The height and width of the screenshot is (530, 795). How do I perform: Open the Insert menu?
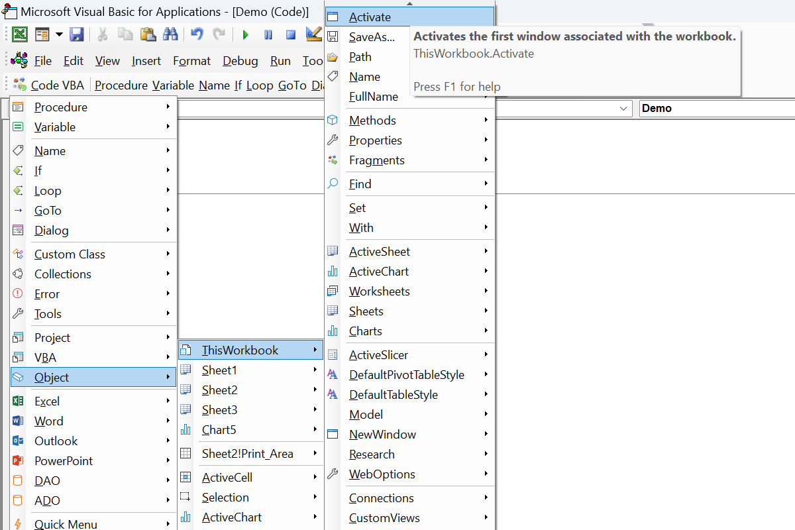pos(146,61)
